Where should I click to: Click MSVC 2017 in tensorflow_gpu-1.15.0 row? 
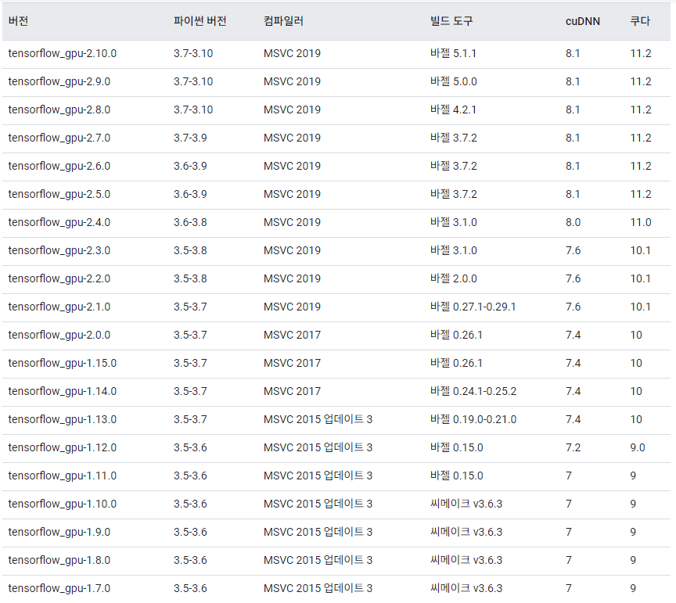pos(293,364)
